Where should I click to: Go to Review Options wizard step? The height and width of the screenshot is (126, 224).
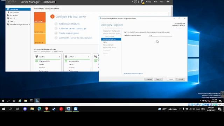pos(108,45)
